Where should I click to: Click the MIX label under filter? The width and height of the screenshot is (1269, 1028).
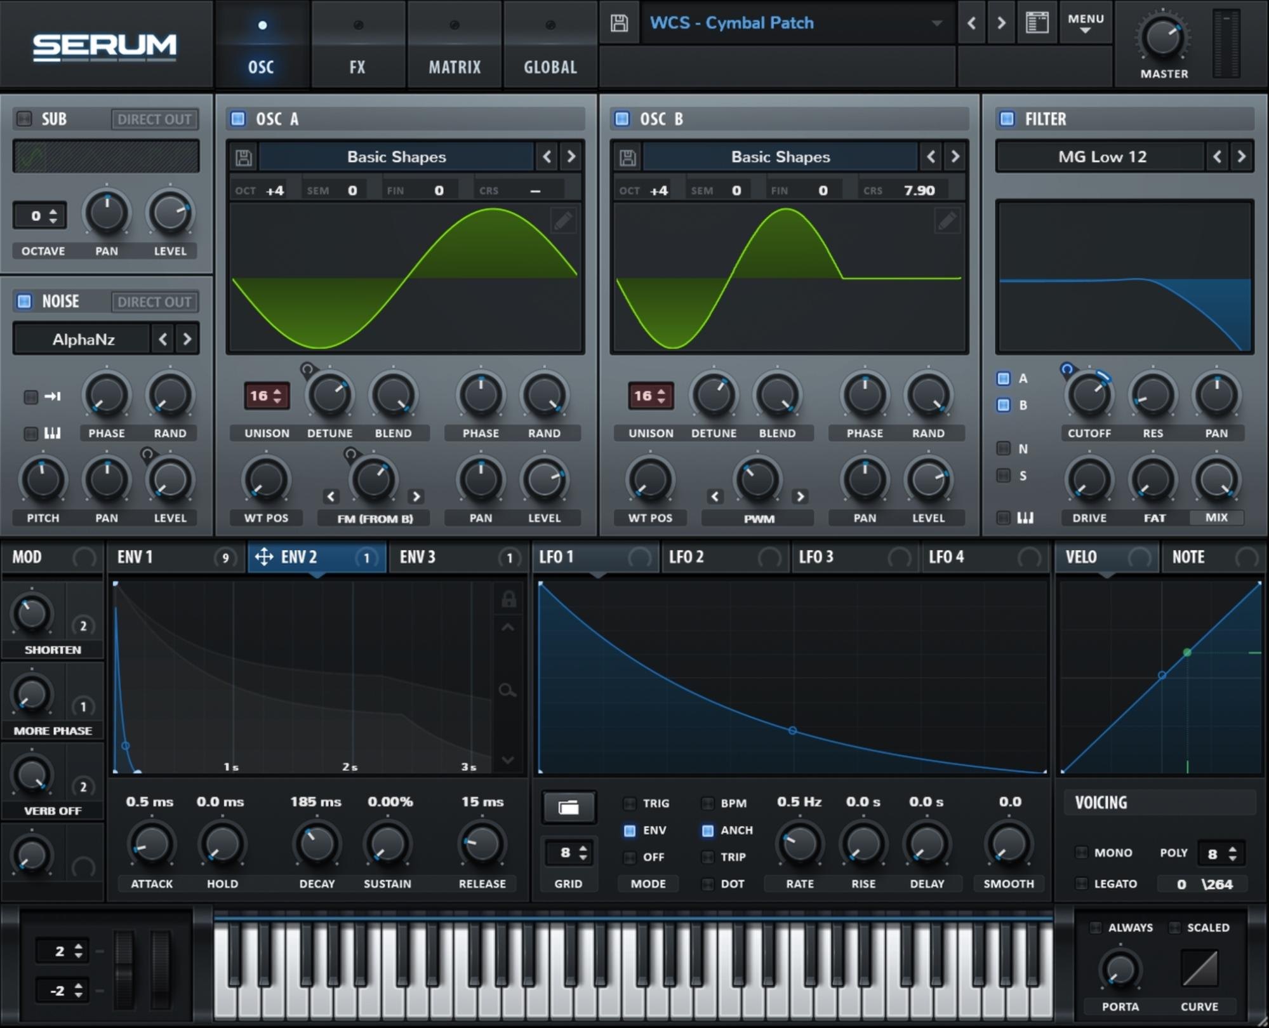coord(1216,517)
